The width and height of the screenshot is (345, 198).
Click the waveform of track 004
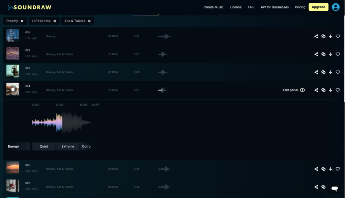(x=163, y=90)
